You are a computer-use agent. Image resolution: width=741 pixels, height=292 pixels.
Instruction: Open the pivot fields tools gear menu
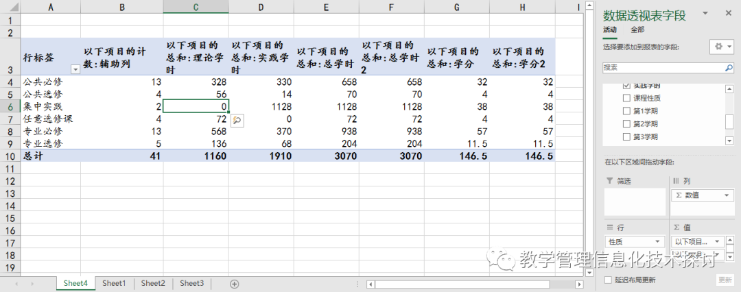pos(721,47)
